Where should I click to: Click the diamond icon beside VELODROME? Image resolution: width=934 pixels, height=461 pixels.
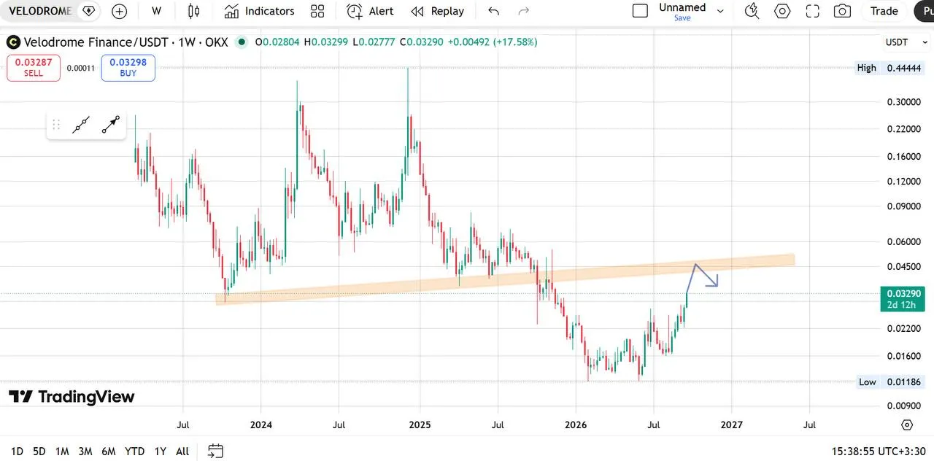pos(89,11)
